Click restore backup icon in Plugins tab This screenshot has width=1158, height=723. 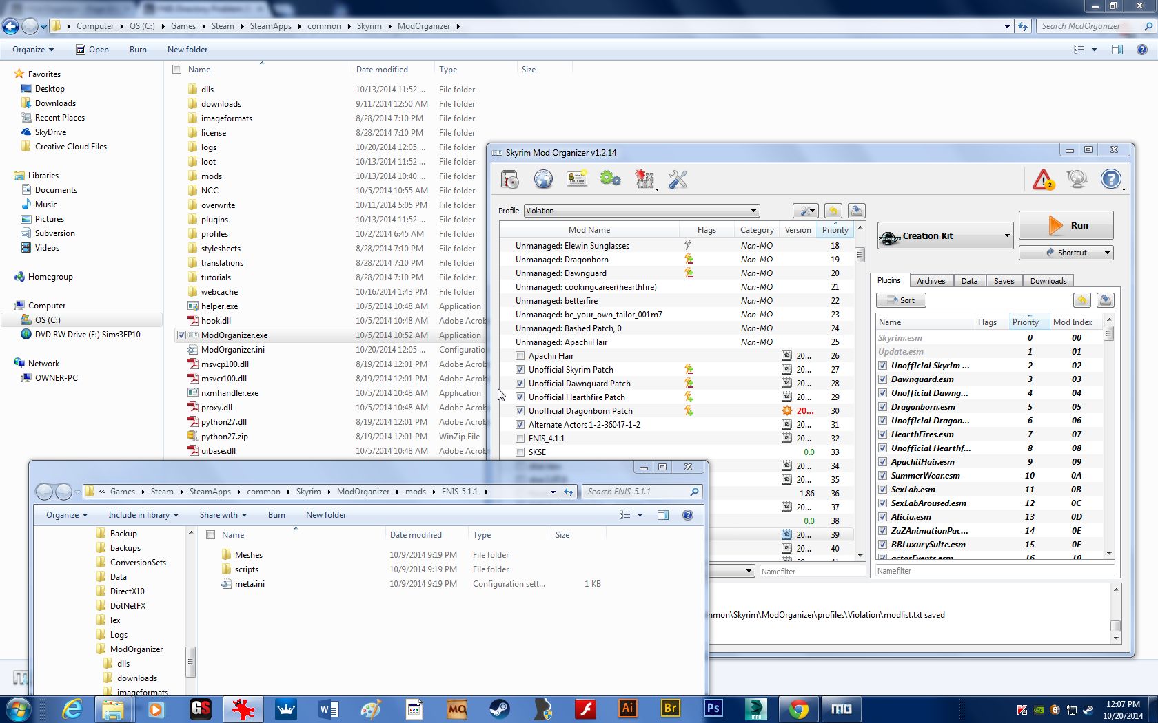click(1082, 300)
